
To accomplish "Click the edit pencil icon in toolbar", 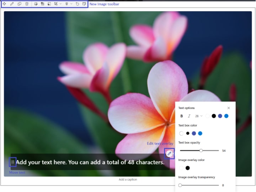I will (12, 4).
